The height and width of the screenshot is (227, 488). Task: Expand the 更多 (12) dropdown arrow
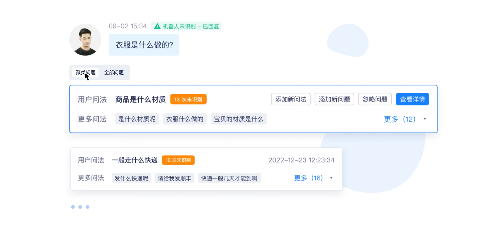pyautogui.click(x=425, y=119)
